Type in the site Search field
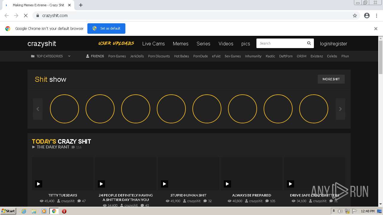Viewport: 383px width, 215px height. point(281,43)
